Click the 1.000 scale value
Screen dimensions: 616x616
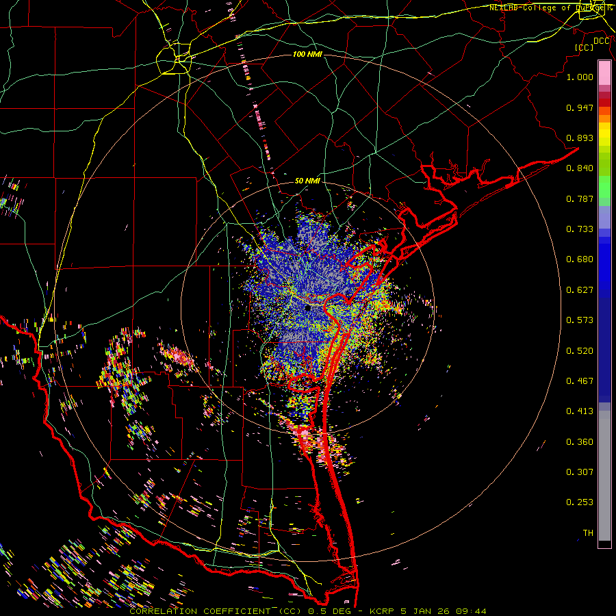pyautogui.click(x=580, y=77)
